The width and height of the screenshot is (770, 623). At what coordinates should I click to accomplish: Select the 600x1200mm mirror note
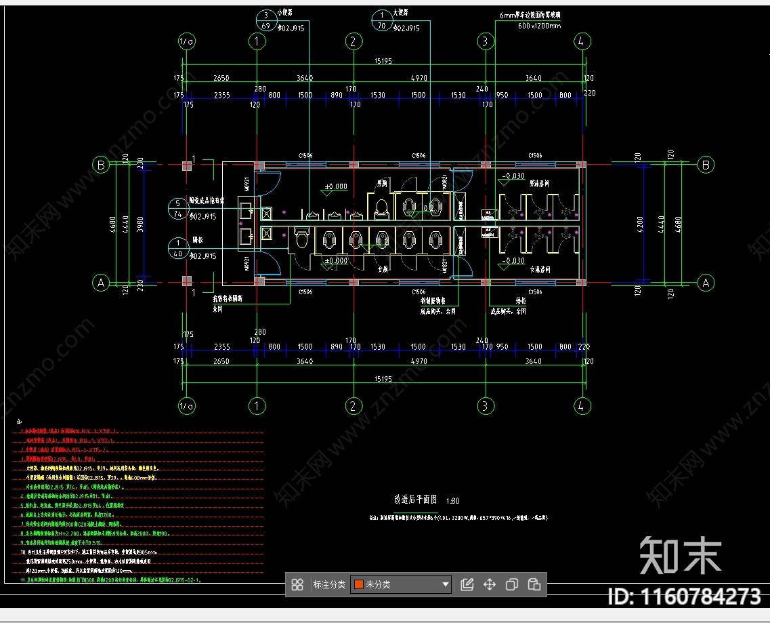pyautogui.click(x=539, y=26)
